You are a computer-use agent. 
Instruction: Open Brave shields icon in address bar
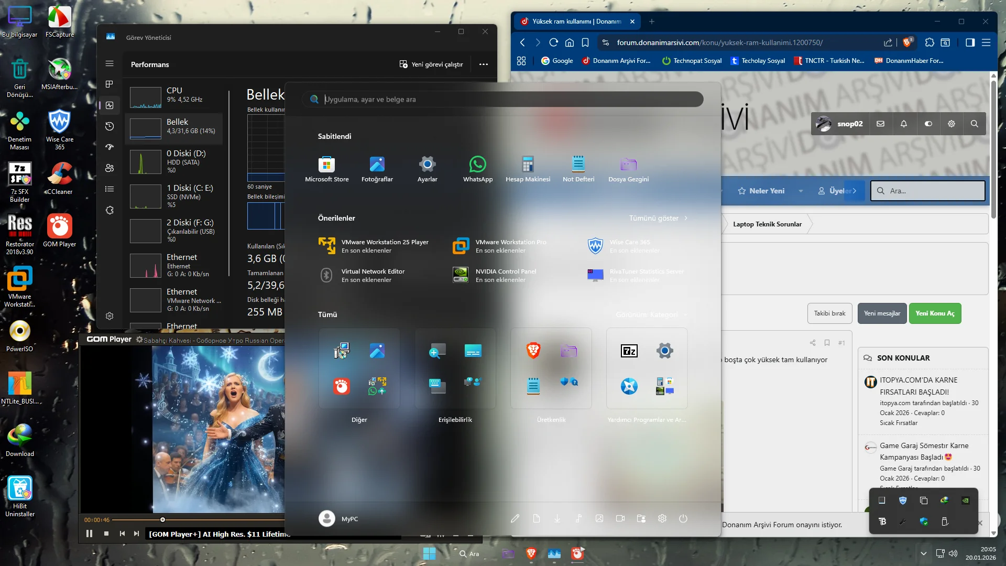[907, 42]
